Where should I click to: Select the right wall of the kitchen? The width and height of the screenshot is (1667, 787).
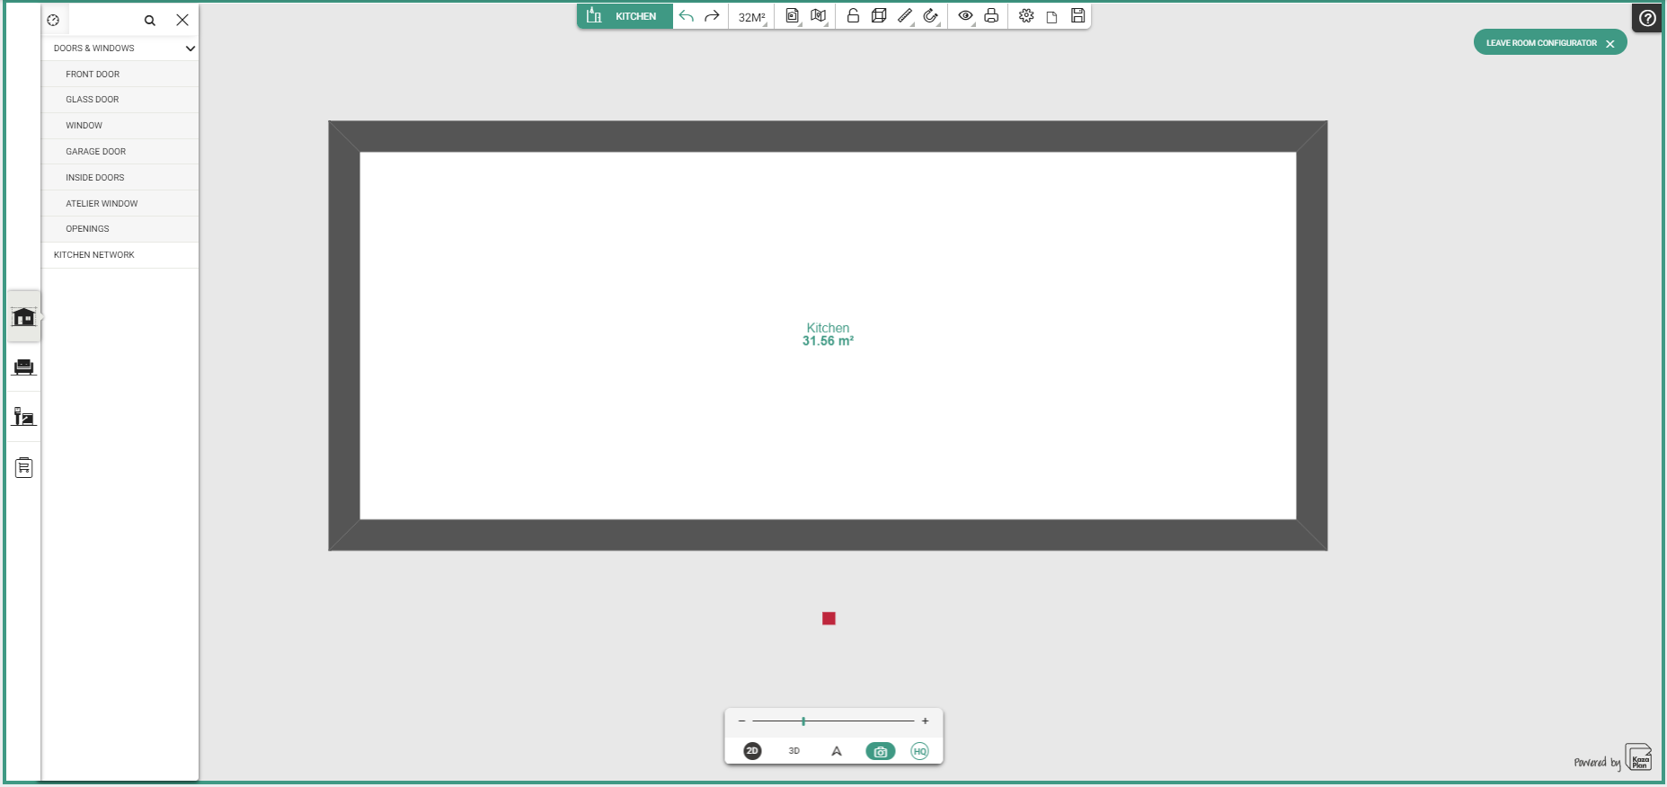pos(1312,335)
